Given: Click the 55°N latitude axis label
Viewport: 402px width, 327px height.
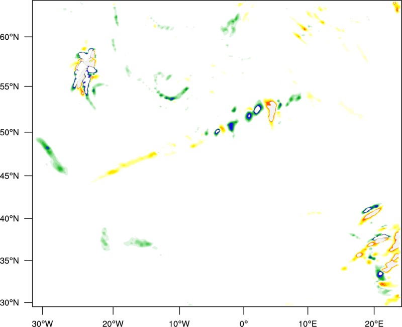Looking at the screenshot, I should coord(9,86).
